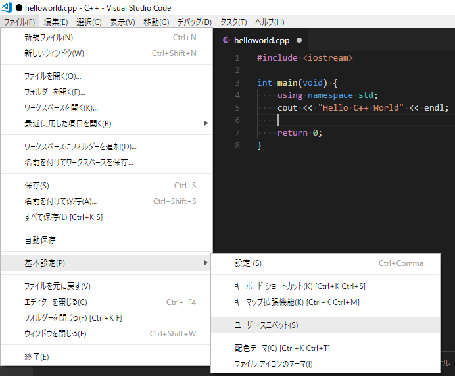The height and width of the screenshot is (376, 455).
Task: Click line number 8 in gutter
Action: 237,146
